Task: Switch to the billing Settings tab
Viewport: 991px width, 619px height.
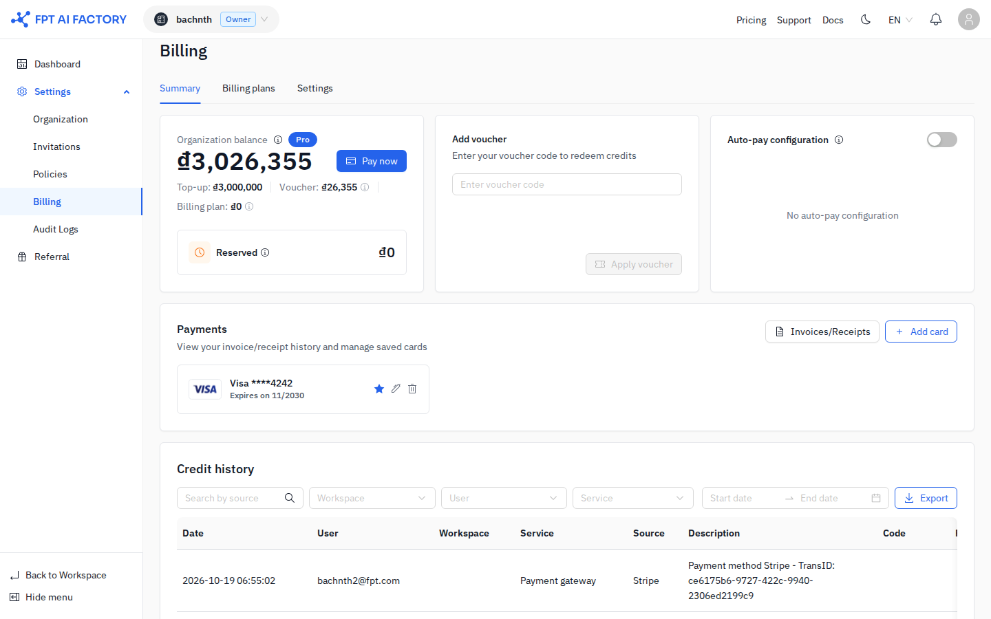Action: coord(315,88)
